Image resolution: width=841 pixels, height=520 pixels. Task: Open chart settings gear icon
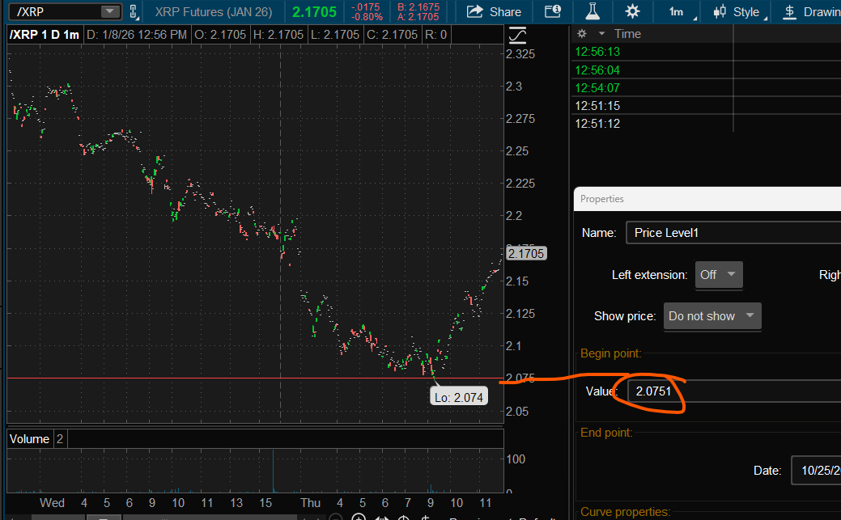632,11
